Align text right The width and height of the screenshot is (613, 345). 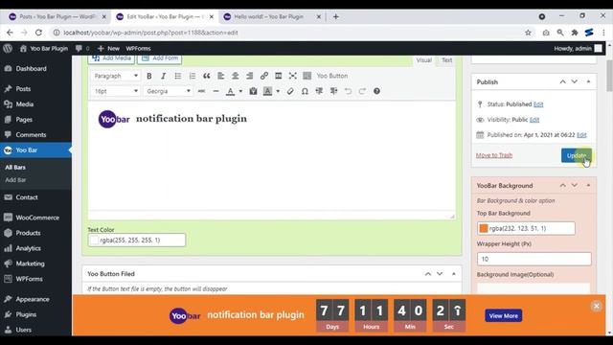pos(249,76)
